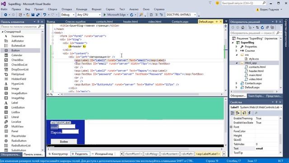
Task: Click the Navigate Backward toolbar icon
Action: pos(5,14)
